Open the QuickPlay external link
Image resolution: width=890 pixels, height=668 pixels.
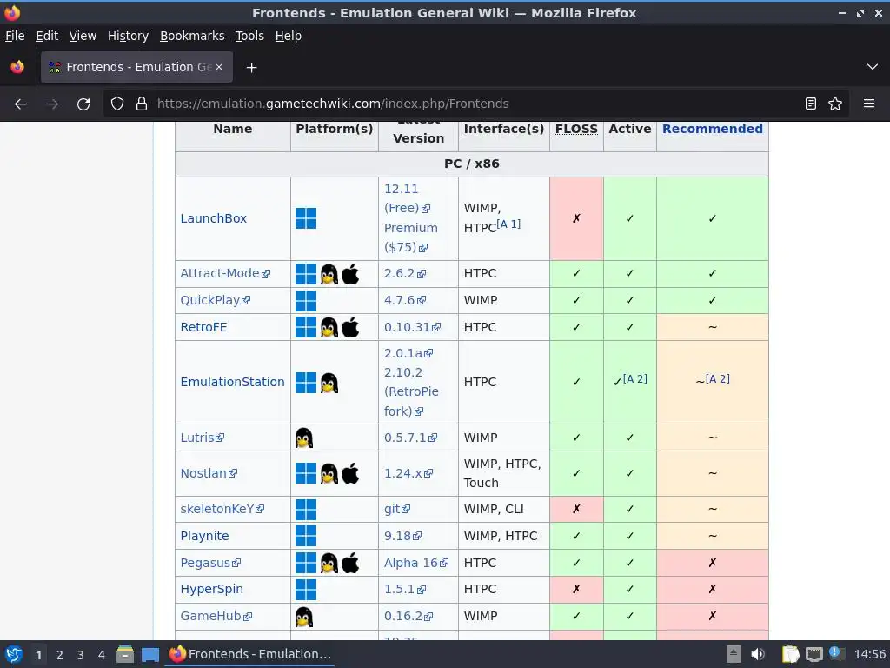(x=216, y=300)
